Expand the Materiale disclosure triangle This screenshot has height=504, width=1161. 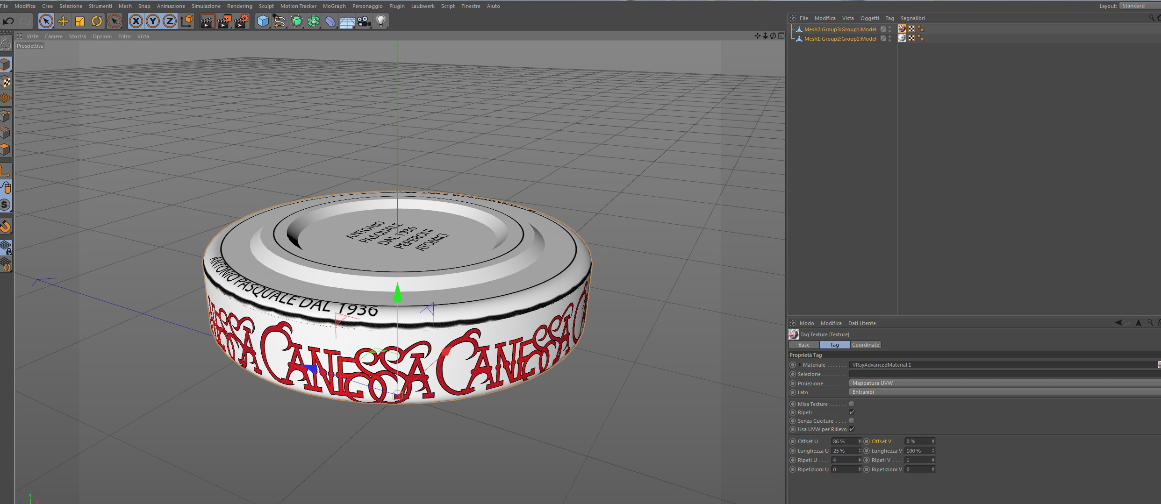click(800, 365)
